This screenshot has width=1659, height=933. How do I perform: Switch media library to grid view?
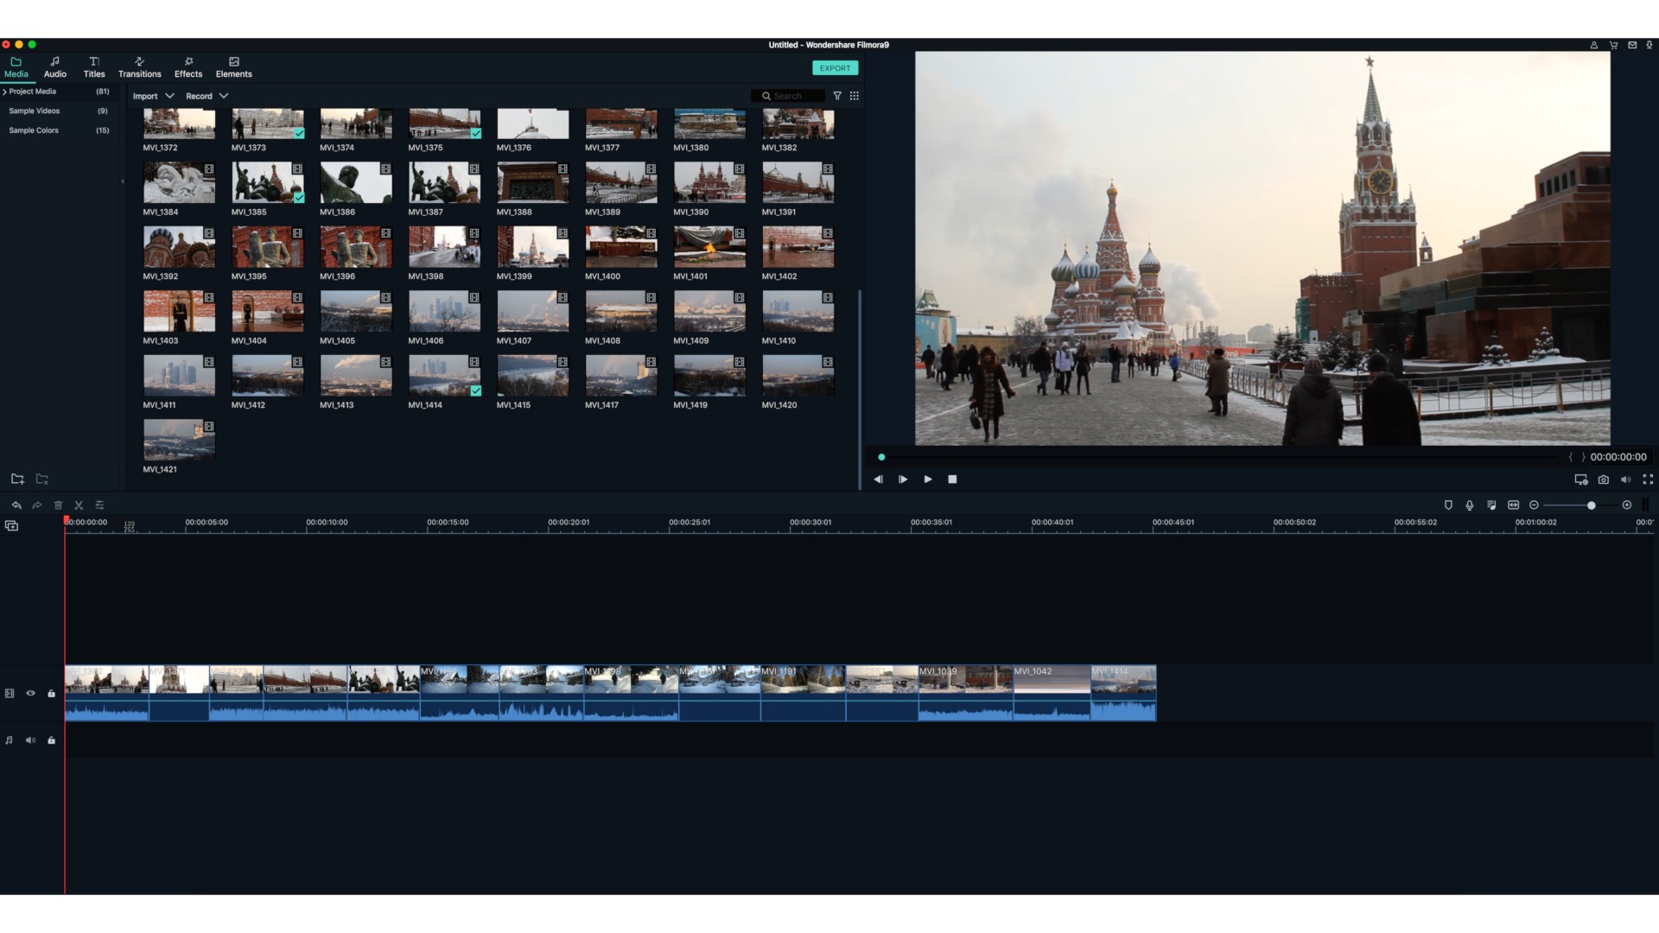(855, 96)
